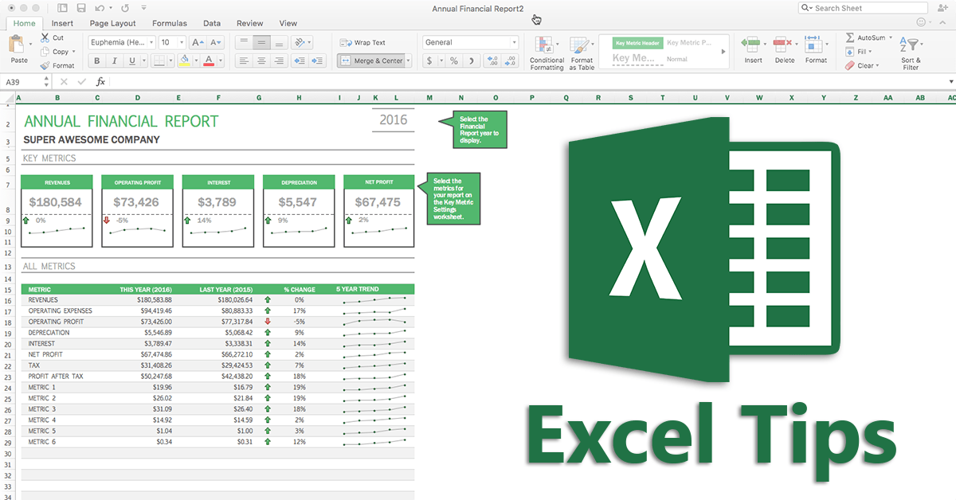
Task: Expand the formula bar
Action: [950, 81]
